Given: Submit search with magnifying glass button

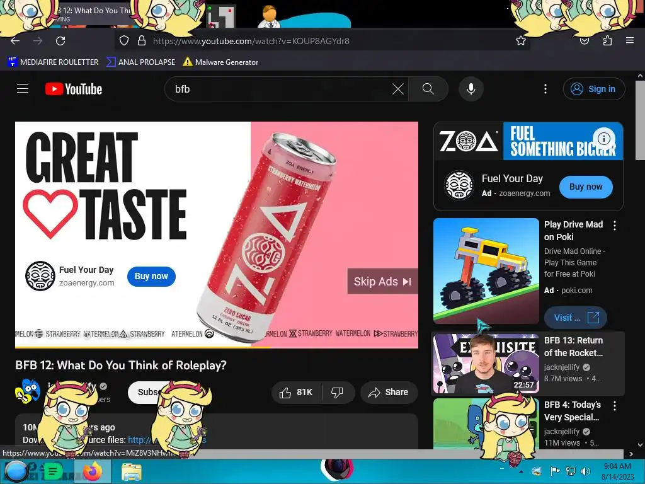Looking at the screenshot, I should [x=428, y=89].
